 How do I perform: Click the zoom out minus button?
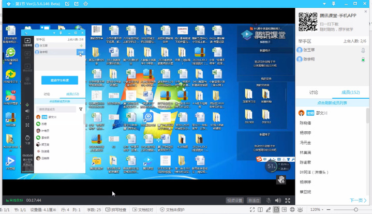pos(329,210)
